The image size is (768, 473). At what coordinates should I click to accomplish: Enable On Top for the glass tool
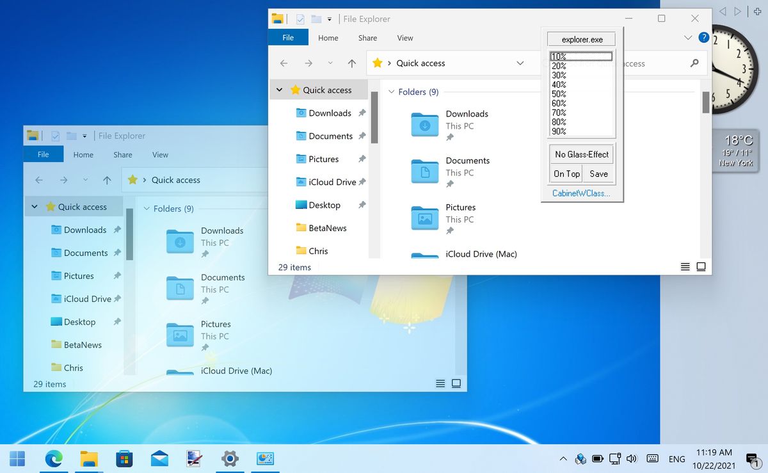[x=566, y=173]
